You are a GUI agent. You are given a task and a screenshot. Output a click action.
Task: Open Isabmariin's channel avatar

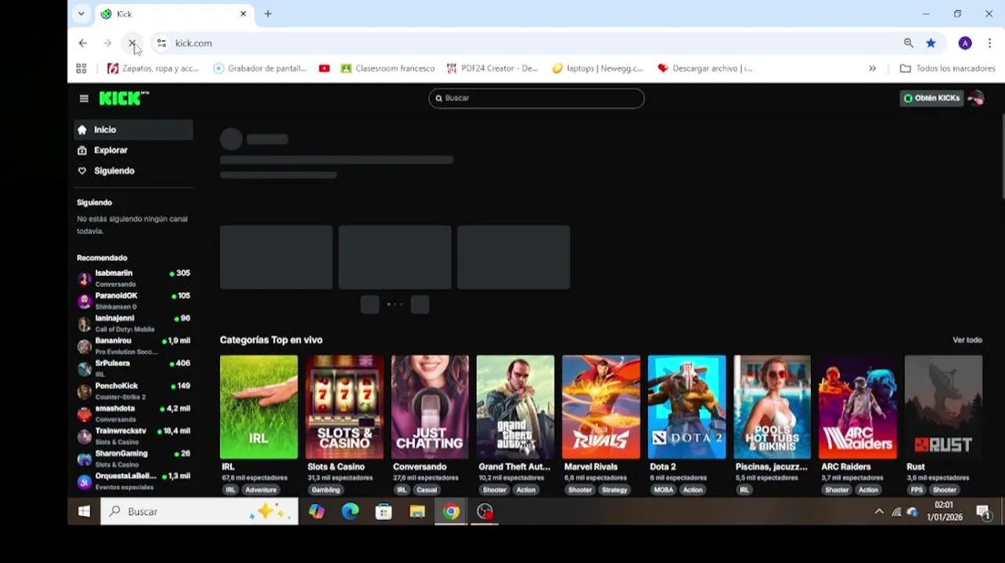click(85, 278)
